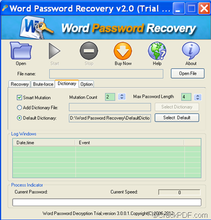Minimize the Word Password Recovery window
The image size is (211, 220).
tap(178, 8)
